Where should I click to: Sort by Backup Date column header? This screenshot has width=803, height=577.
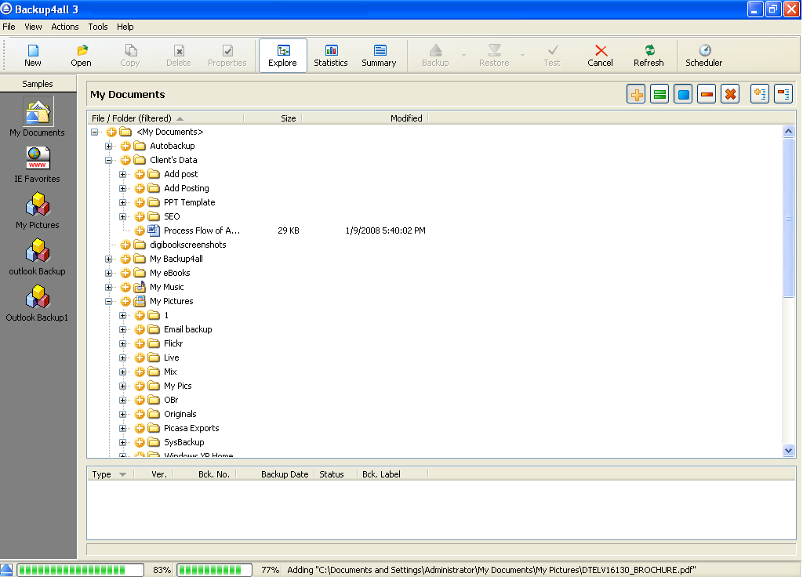[x=275, y=474]
